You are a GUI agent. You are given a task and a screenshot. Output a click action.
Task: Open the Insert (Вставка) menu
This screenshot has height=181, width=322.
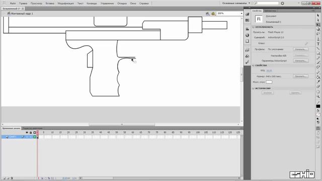(x=50, y=4)
